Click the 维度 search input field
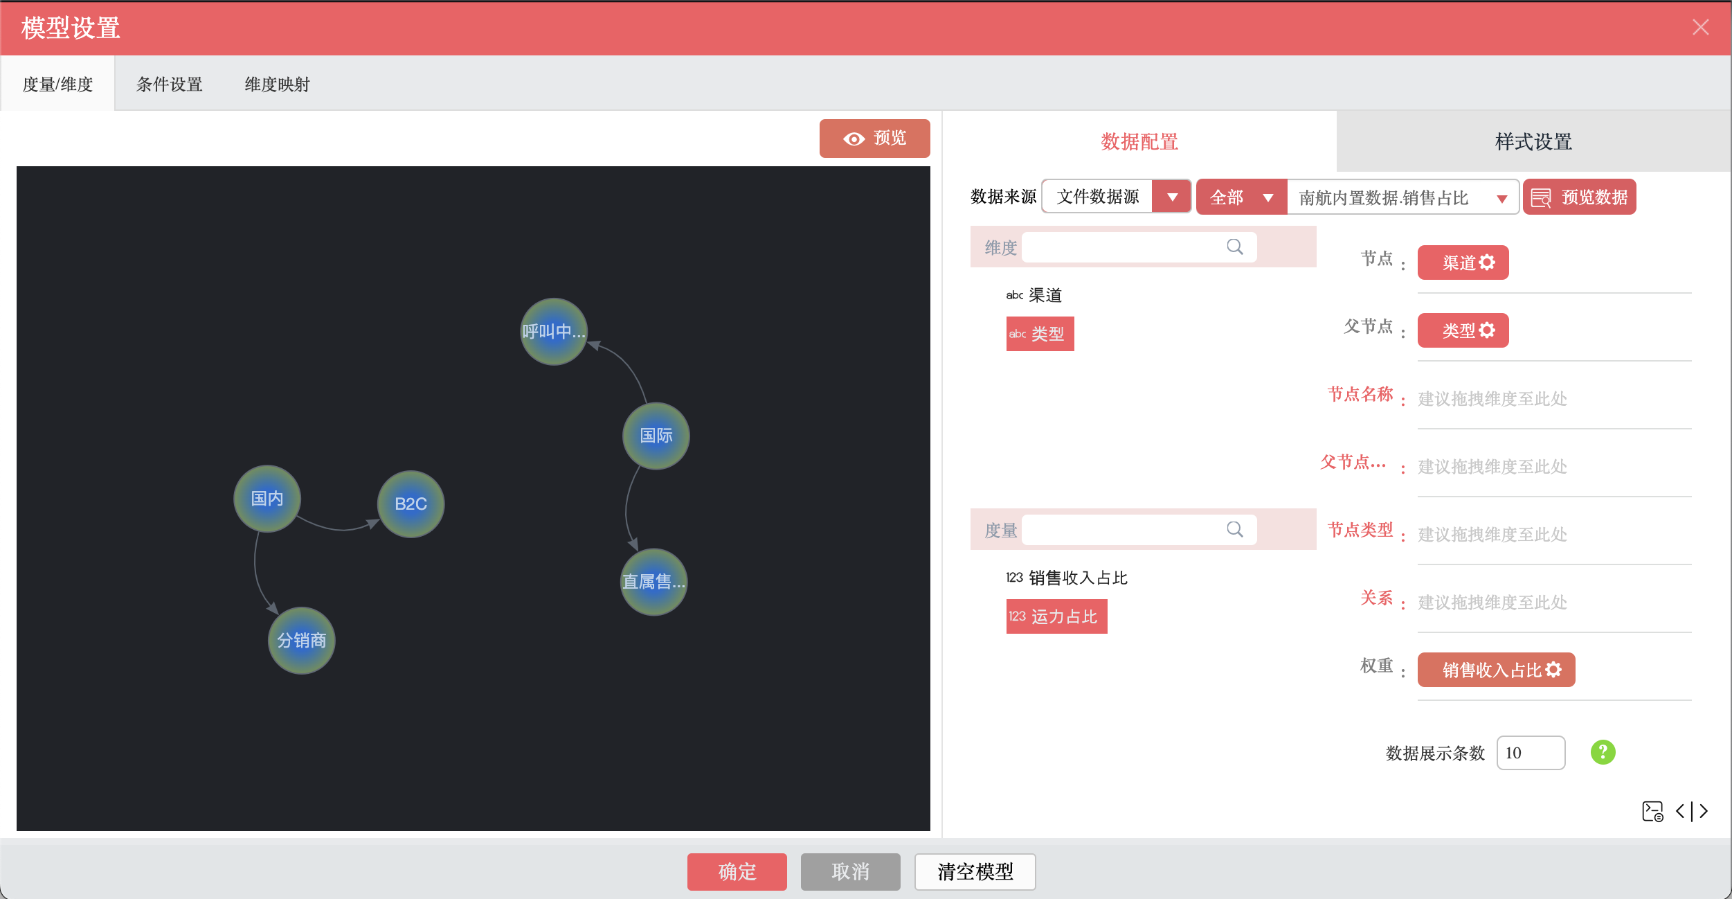The image size is (1732, 899). [x=1139, y=247]
